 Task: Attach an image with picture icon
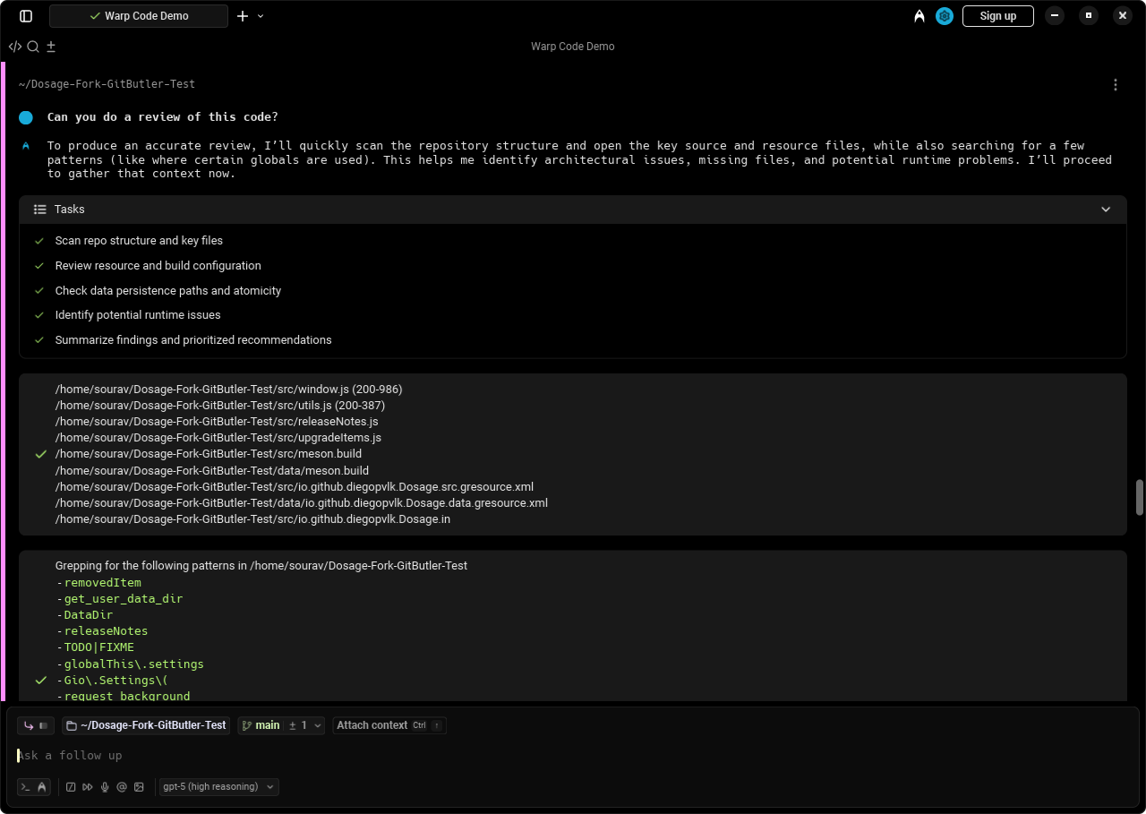coord(139,787)
